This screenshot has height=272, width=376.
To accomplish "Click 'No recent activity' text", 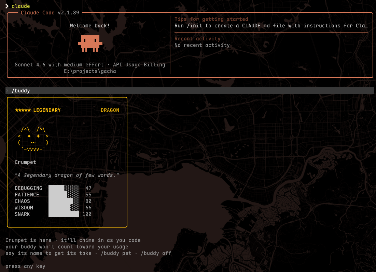I will pyautogui.click(x=202, y=45).
